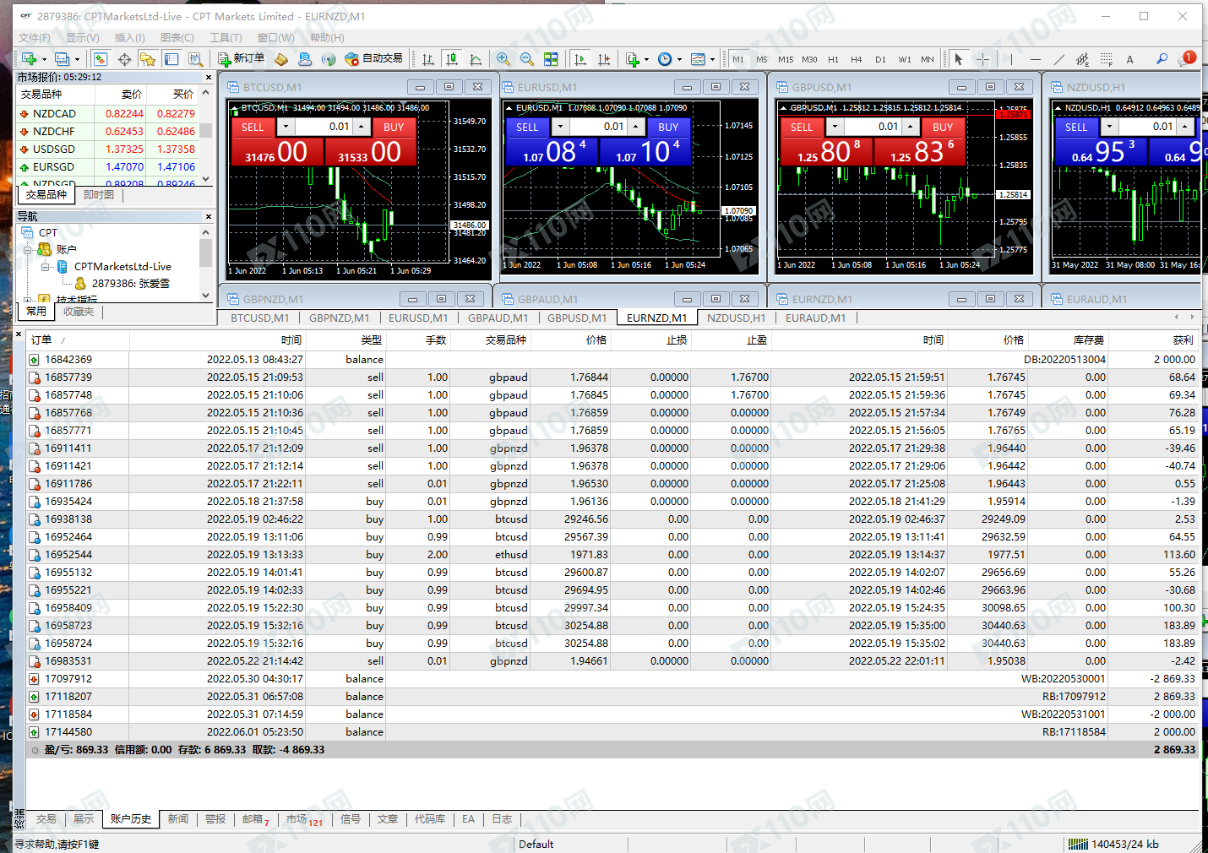
Task: Collapse the CPTMarketsLtd-Live tree node
Action: point(46,267)
